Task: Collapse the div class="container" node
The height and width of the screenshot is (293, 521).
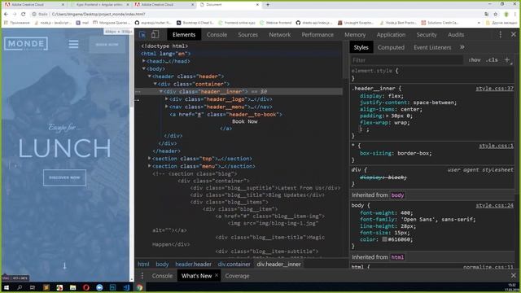Action: (155, 84)
